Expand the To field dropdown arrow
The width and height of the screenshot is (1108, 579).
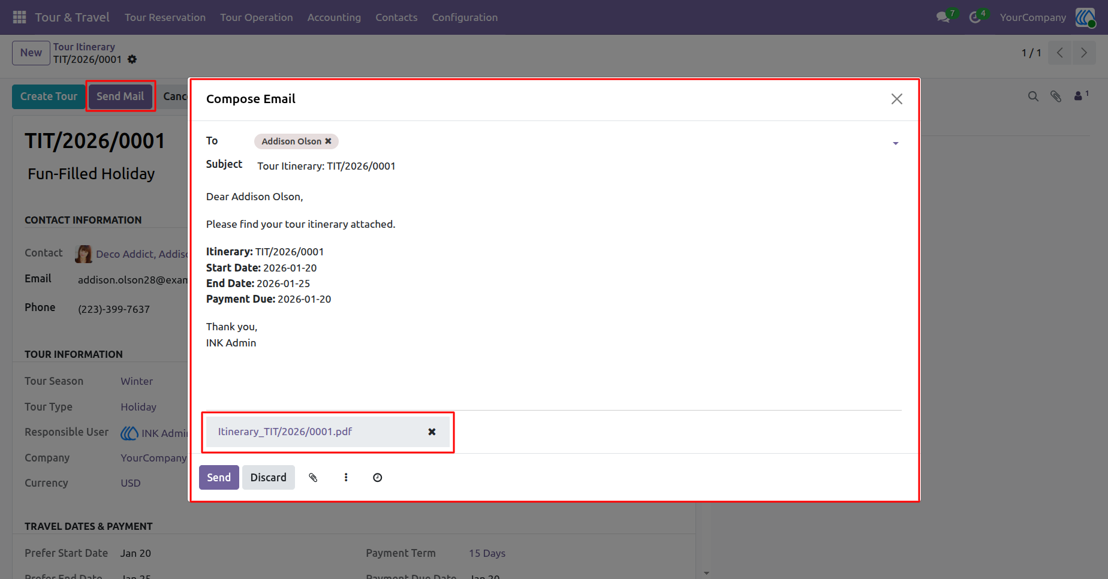click(x=896, y=143)
